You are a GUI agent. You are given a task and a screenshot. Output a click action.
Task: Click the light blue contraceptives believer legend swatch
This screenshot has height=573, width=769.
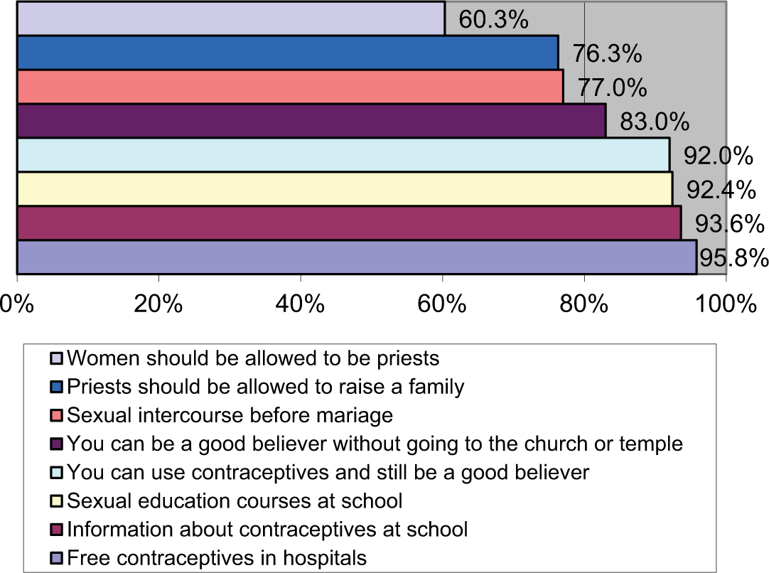coord(56,473)
